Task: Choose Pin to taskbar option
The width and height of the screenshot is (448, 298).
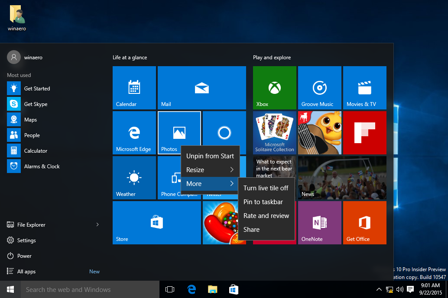Action: (x=263, y=202)
